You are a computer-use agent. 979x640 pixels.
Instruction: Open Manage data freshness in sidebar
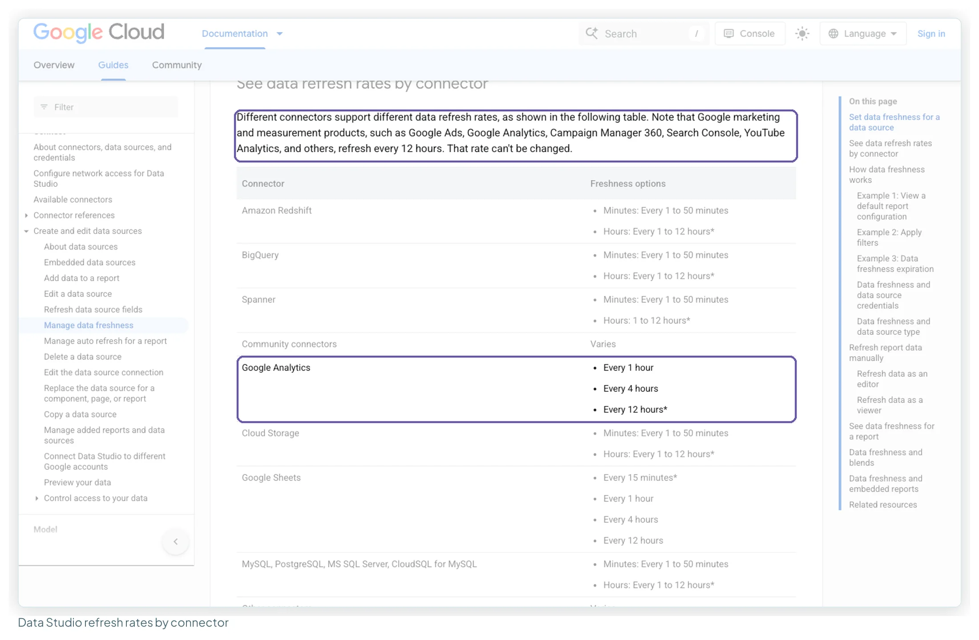89,325
